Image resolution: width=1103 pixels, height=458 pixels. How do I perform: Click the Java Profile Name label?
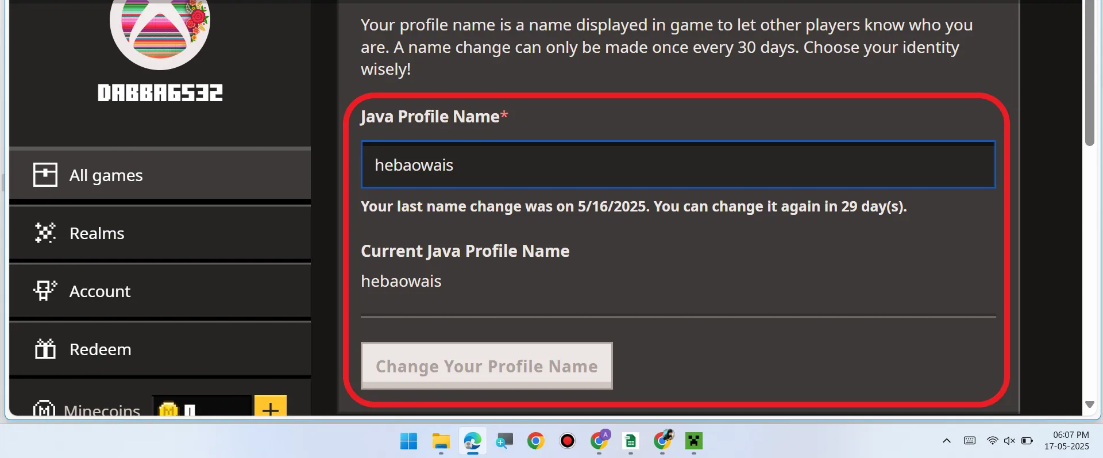[x=434, y=117]
